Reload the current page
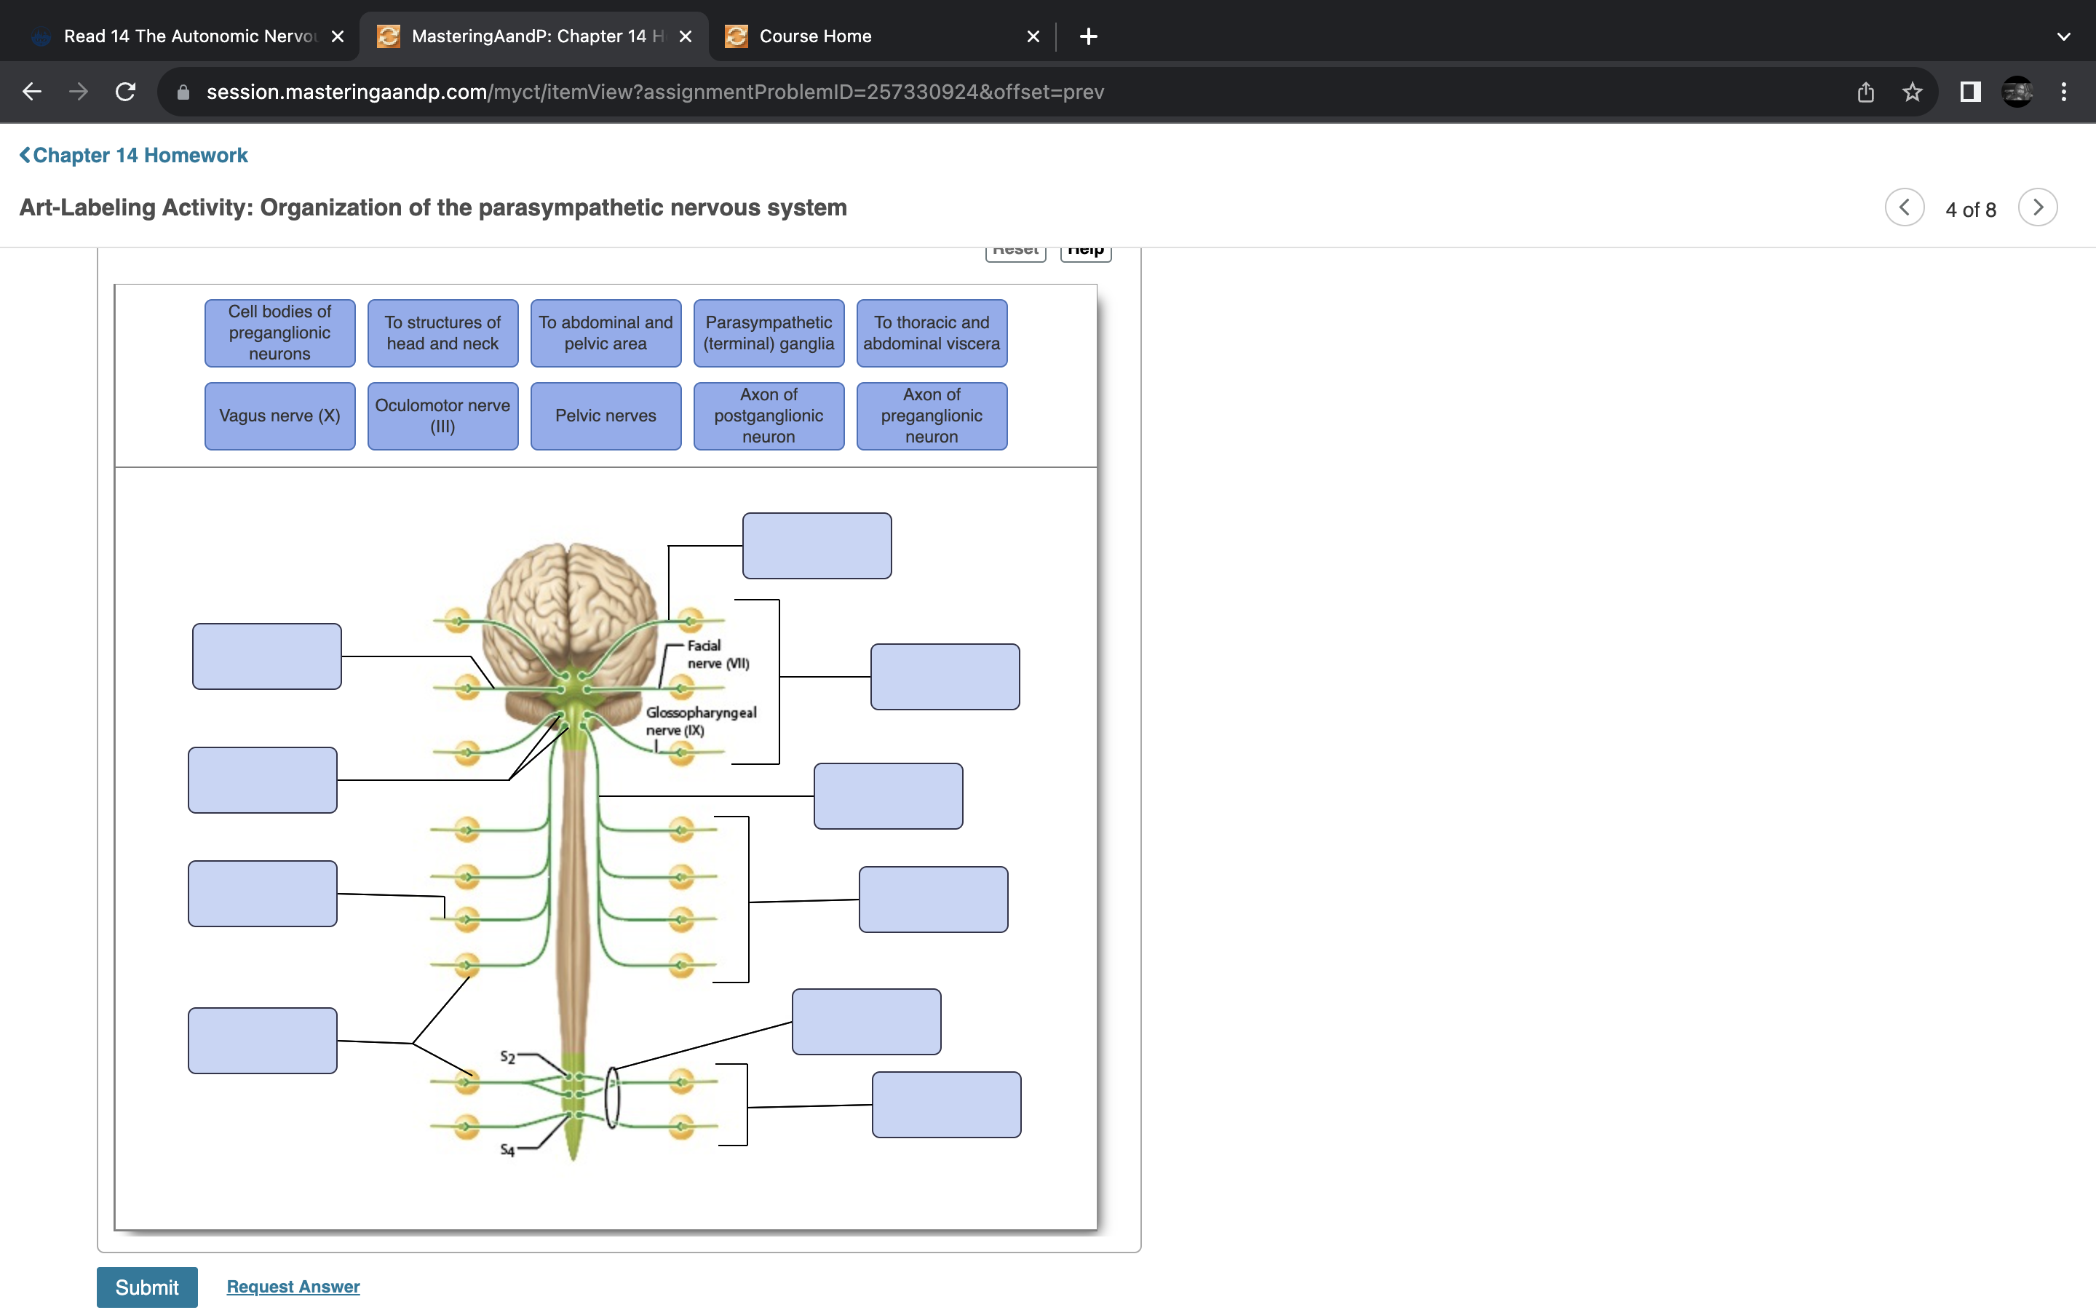 click(x=126, y=92)
